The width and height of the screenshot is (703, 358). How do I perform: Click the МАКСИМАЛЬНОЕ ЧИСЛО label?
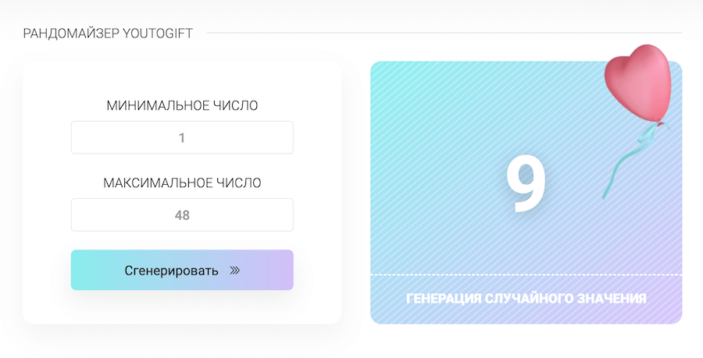[182, 183]
